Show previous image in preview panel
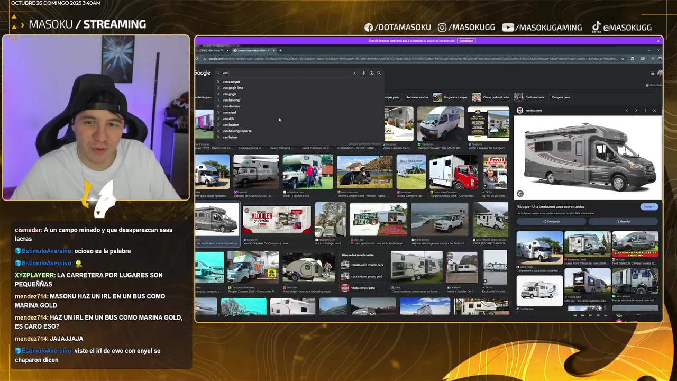Viewport: 677px width, 381px height. tap(627, 111)
